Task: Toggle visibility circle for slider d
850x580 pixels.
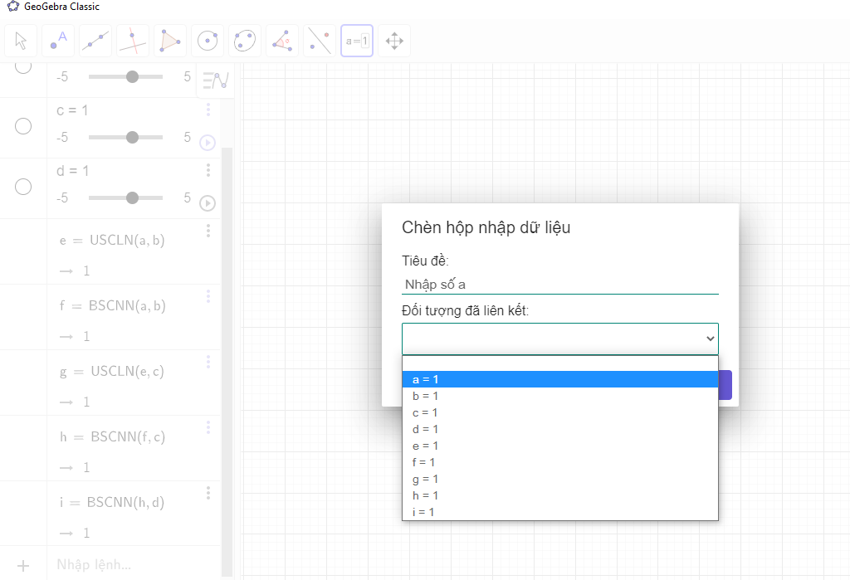Action: coord(23,187)
